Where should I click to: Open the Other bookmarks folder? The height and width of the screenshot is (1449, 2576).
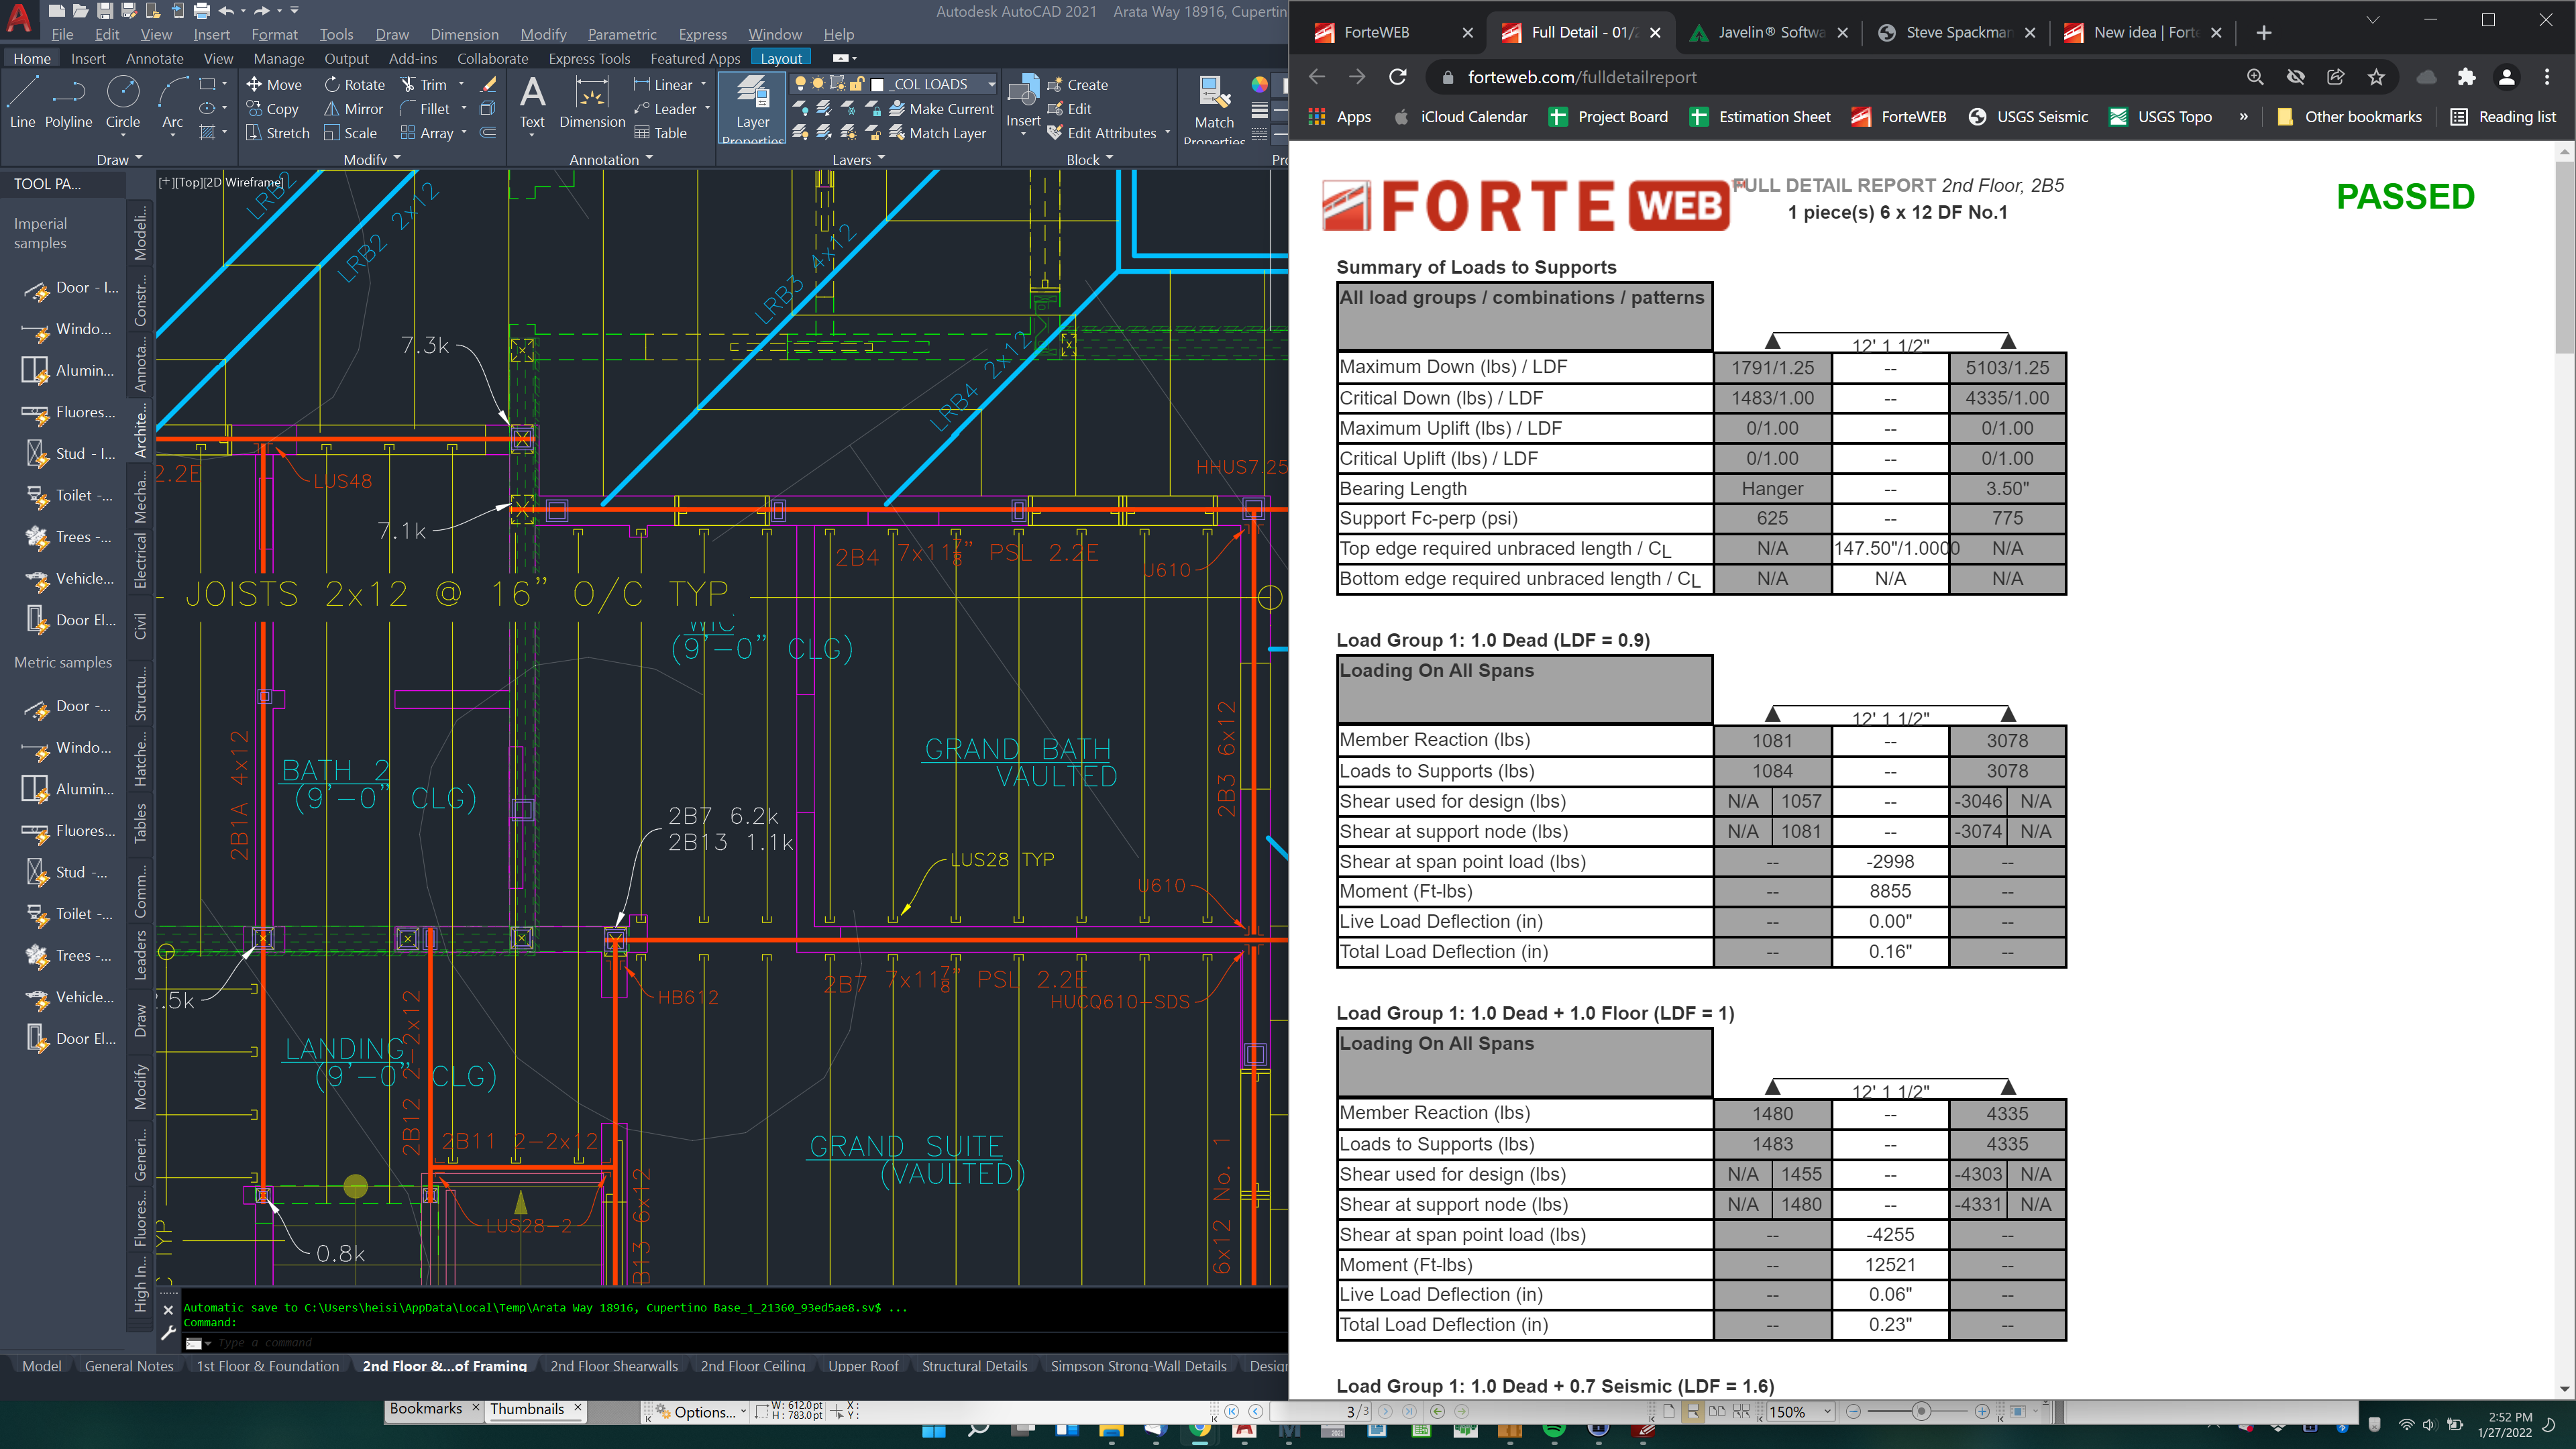coord(2349,117)
